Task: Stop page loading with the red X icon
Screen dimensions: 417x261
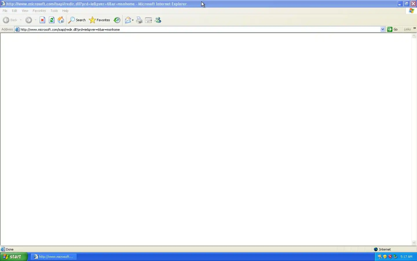Action: tap(43, 20)
